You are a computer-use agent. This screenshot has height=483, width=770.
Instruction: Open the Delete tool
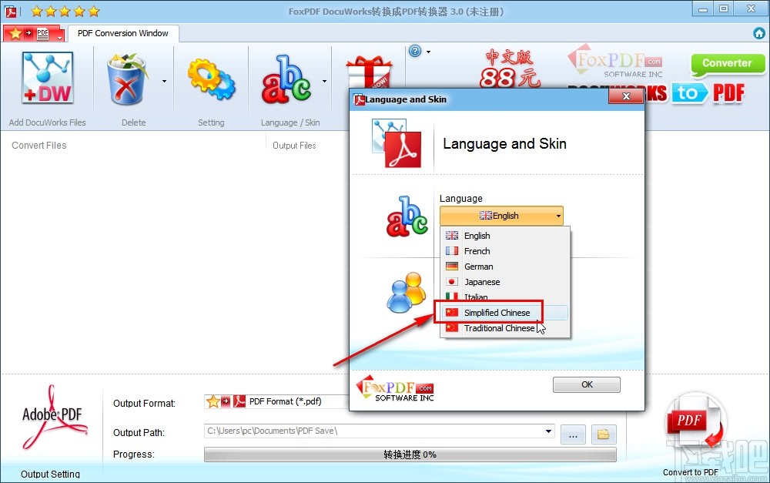tap(128, 77)
